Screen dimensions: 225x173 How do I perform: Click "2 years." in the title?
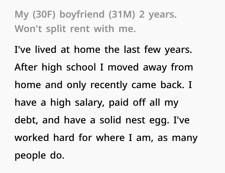click(x=158, y=15)
